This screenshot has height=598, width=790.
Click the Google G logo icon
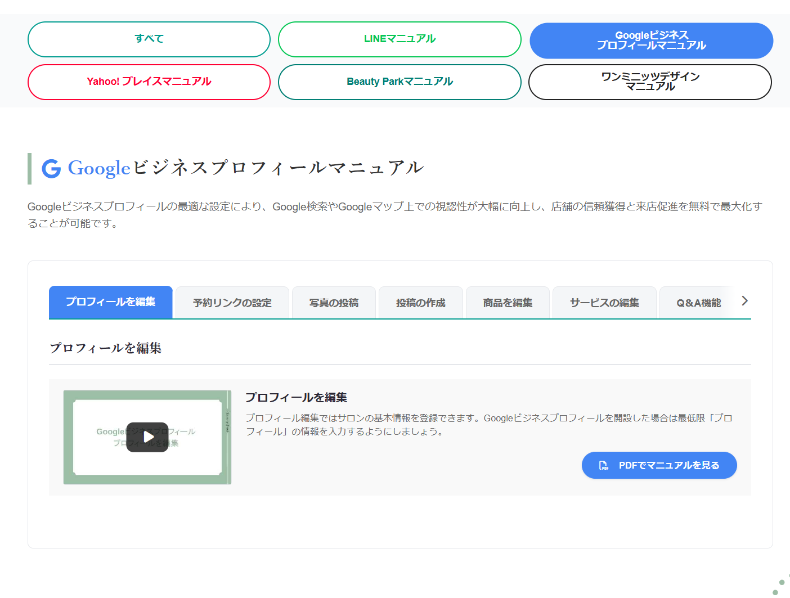(51, 168)
